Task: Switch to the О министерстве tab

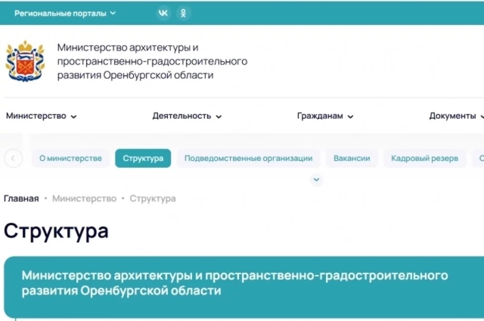Action: click(70, 158)
